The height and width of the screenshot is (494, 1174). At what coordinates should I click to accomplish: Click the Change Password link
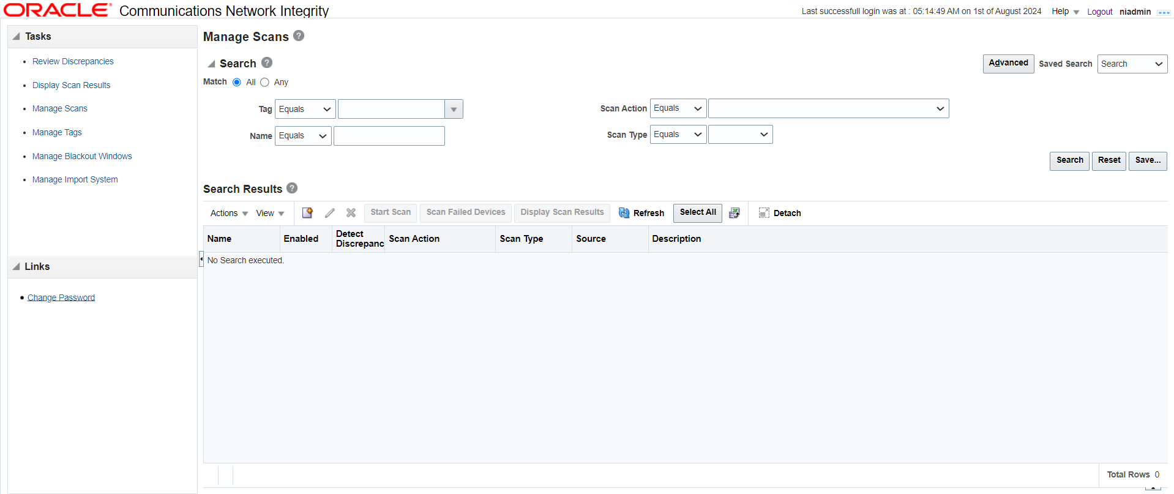coord(61,298)
